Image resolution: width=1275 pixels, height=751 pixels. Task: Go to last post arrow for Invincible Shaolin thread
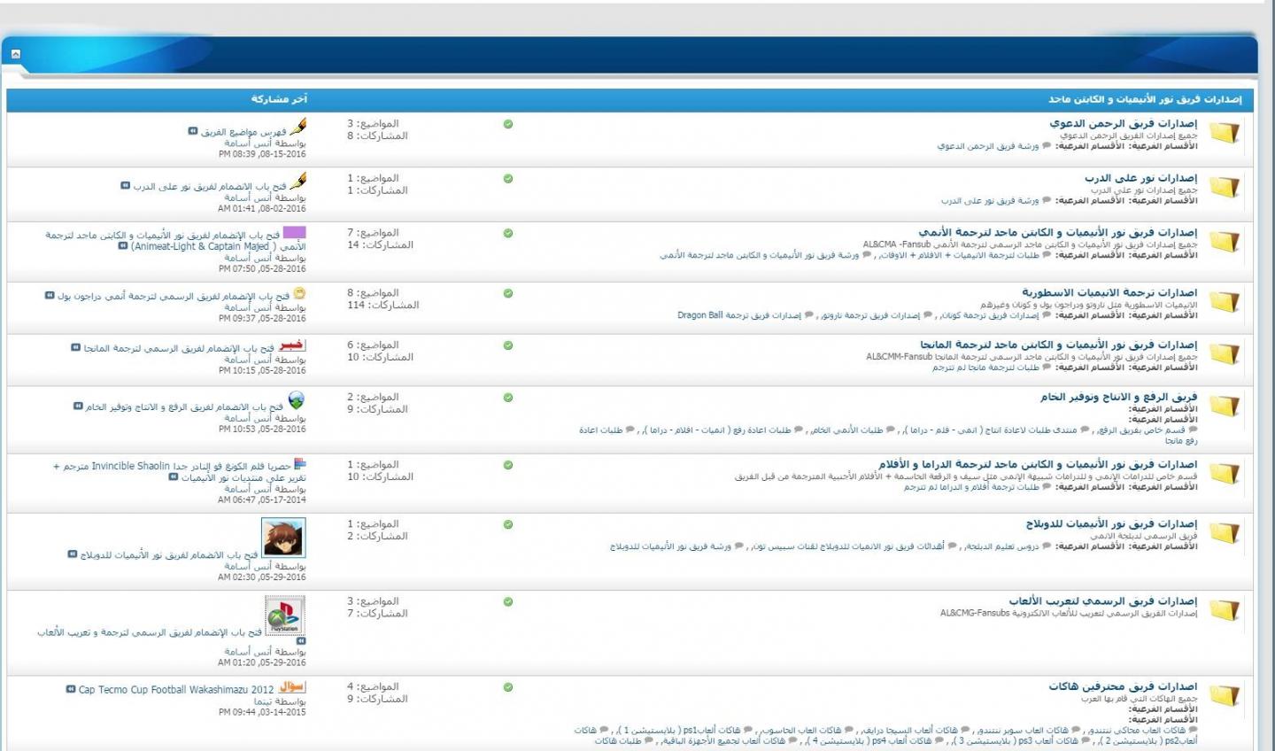coord(174,477)
